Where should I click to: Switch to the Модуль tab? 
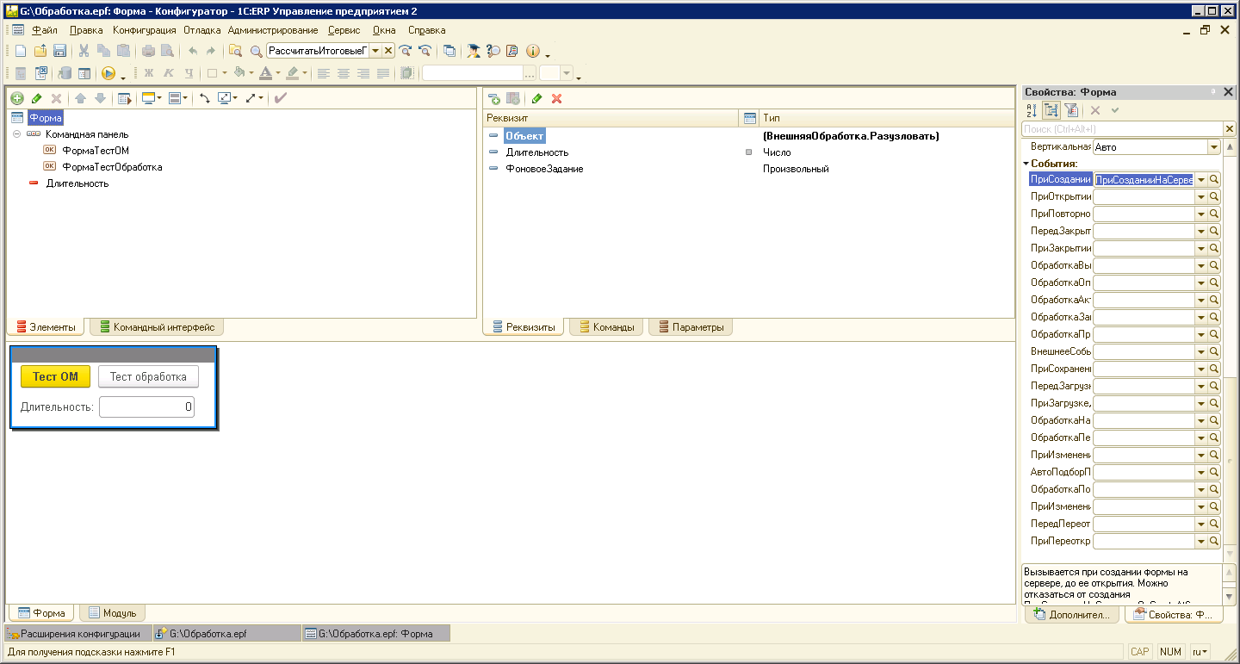click(112, 613)
